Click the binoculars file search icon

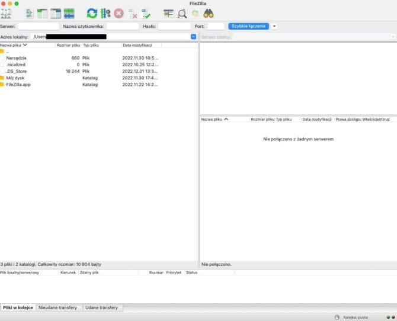coord(209,13)
